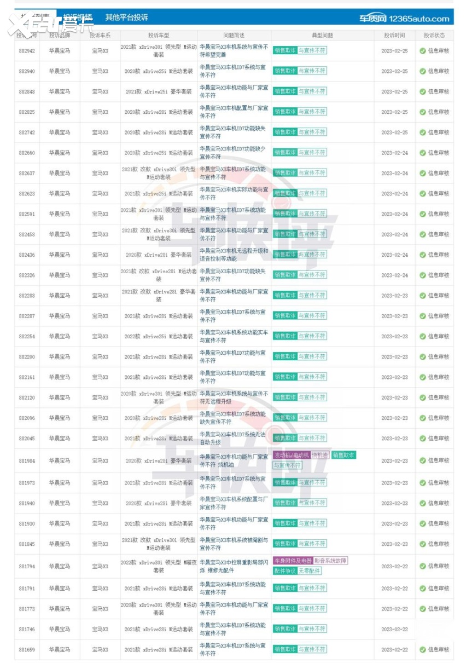Click the 问题简述 column header

[x=234, y=35]
